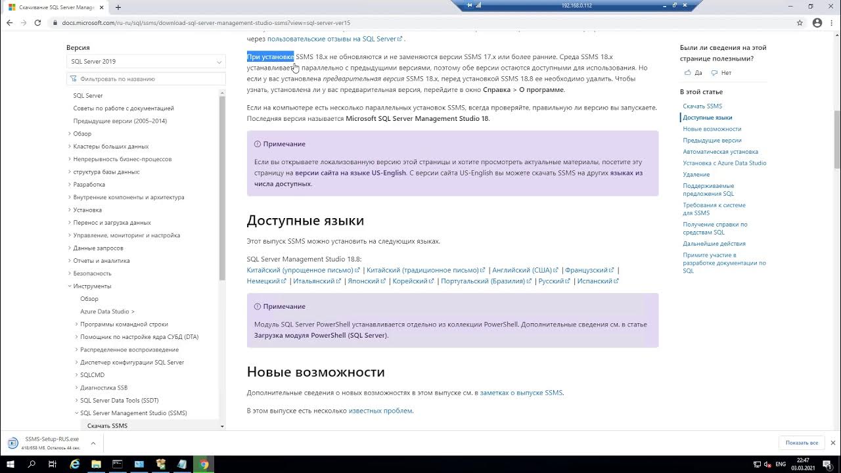Open the SQL Server 2019 version dropdown

(x=146, y=62)
